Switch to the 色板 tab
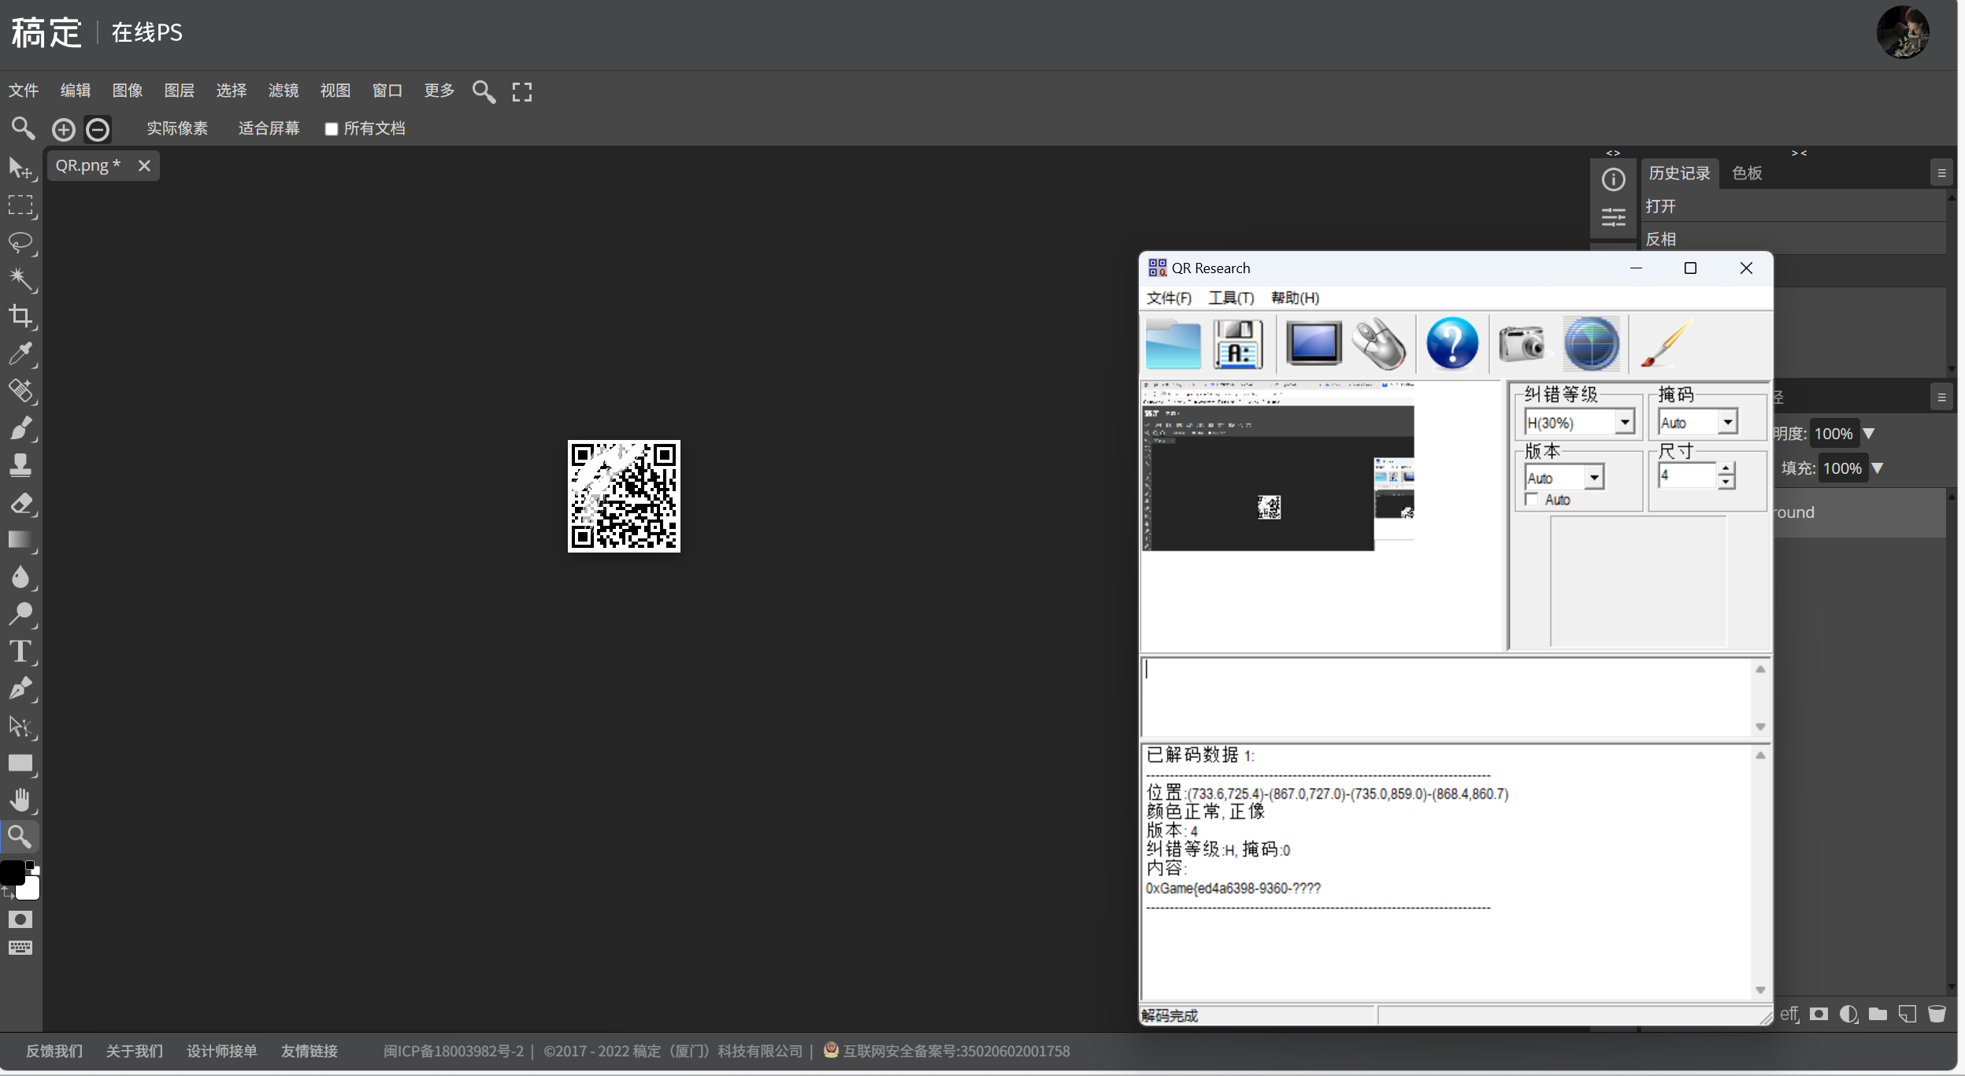The image size is (1965, 1076). (x=1747, y=173)
